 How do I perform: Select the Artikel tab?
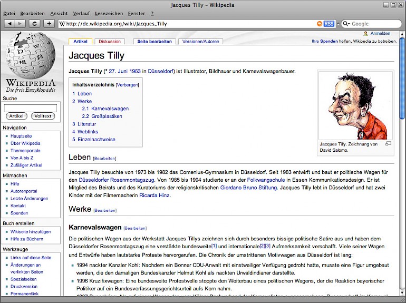[80, 42]
